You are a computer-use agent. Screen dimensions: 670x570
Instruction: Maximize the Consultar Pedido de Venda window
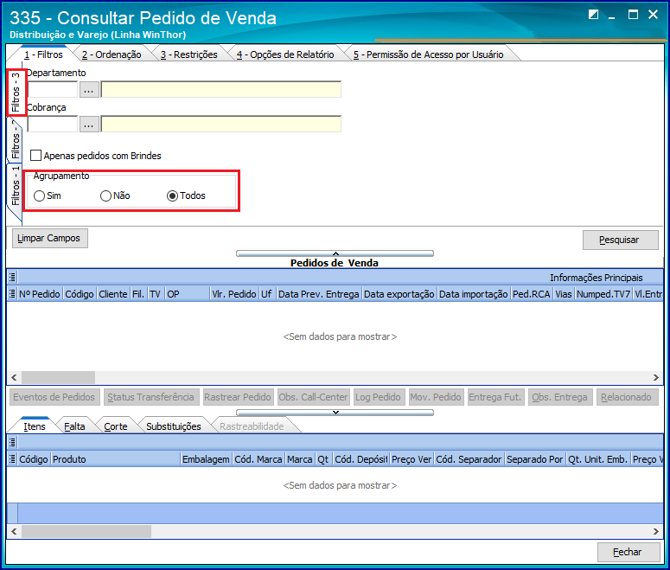coord(633,15)
